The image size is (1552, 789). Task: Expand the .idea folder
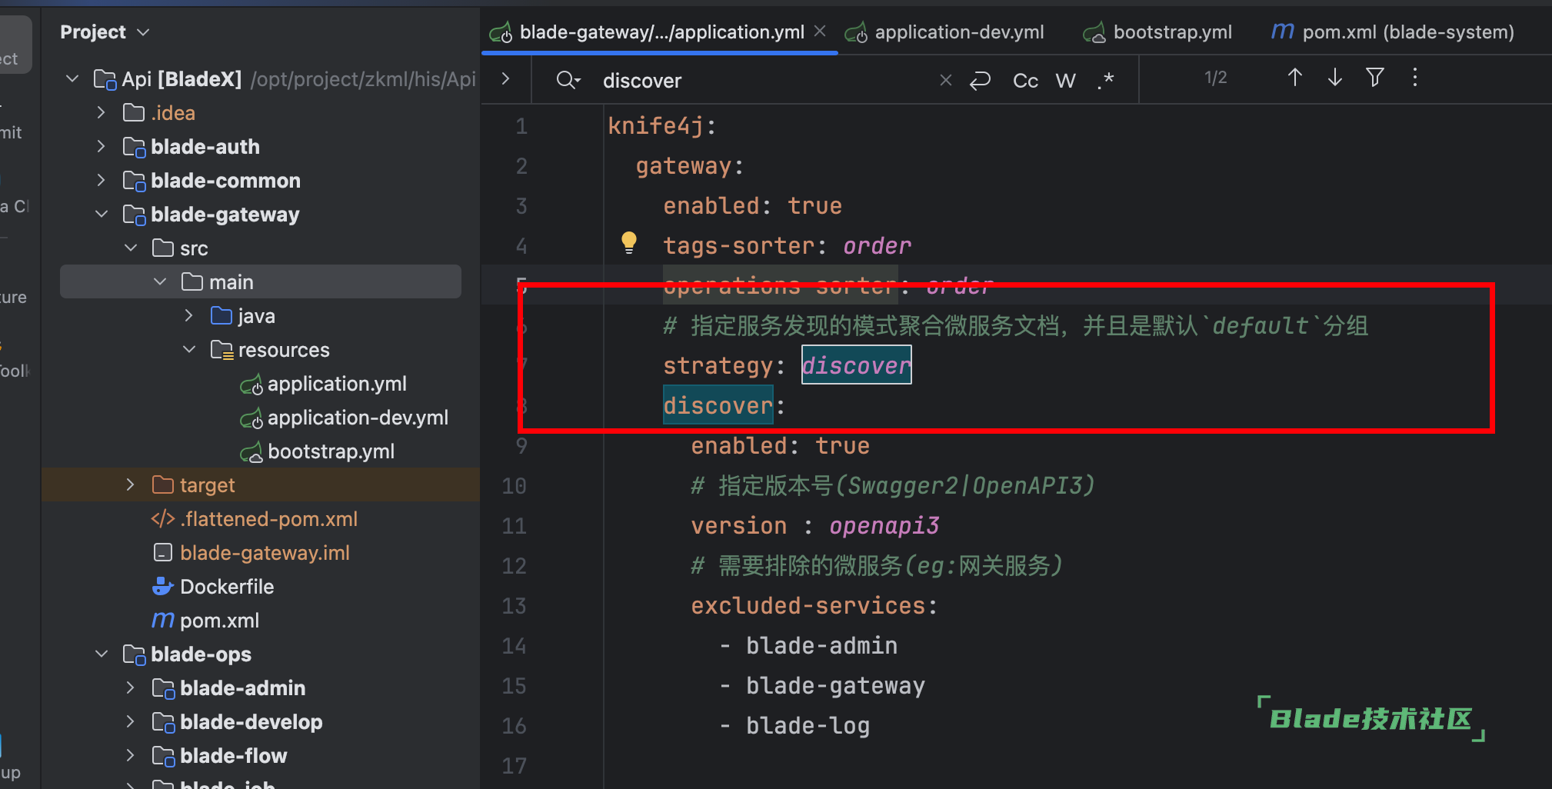coord(102,113)
